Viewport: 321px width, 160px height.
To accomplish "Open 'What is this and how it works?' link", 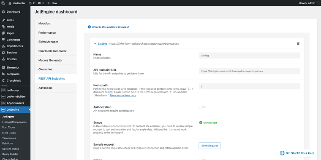I will [x=111, y=27].
